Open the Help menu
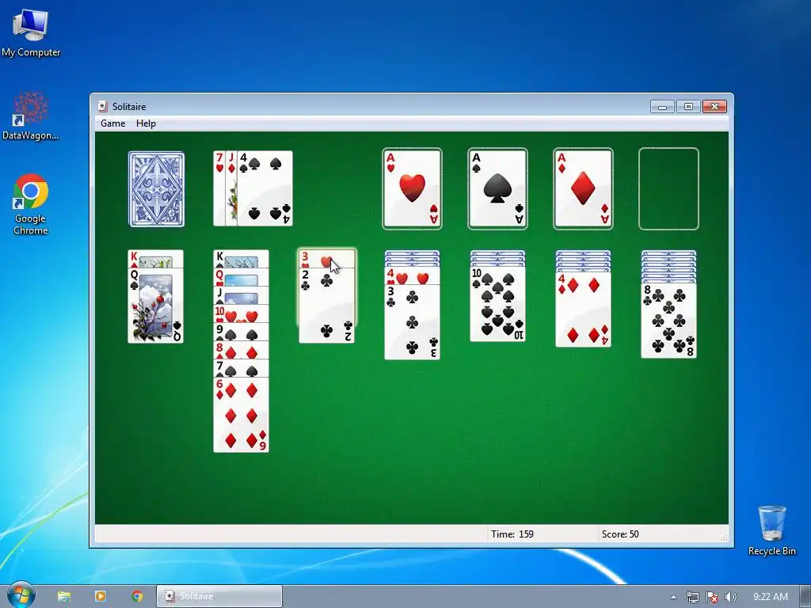Screen dimensions: 811x608 coord(146,123)
